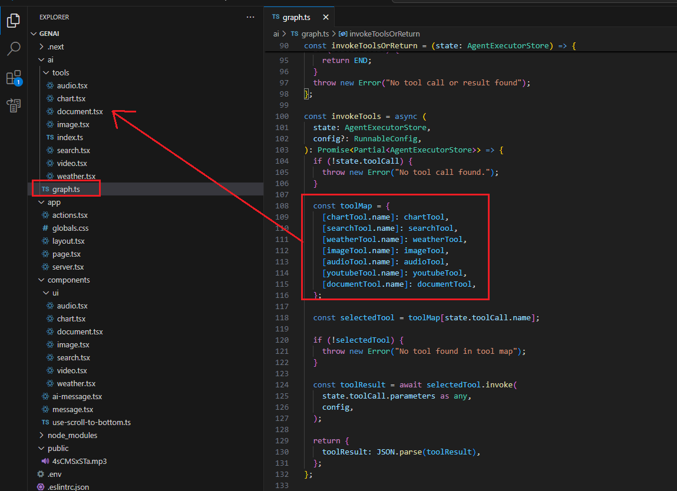Open search.tsx in the tools folder

pos(74,150)
